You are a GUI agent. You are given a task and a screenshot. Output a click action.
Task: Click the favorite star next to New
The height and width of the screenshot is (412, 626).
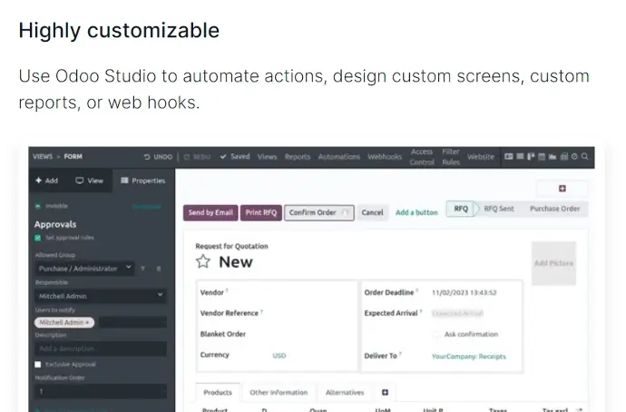(203, 261)
